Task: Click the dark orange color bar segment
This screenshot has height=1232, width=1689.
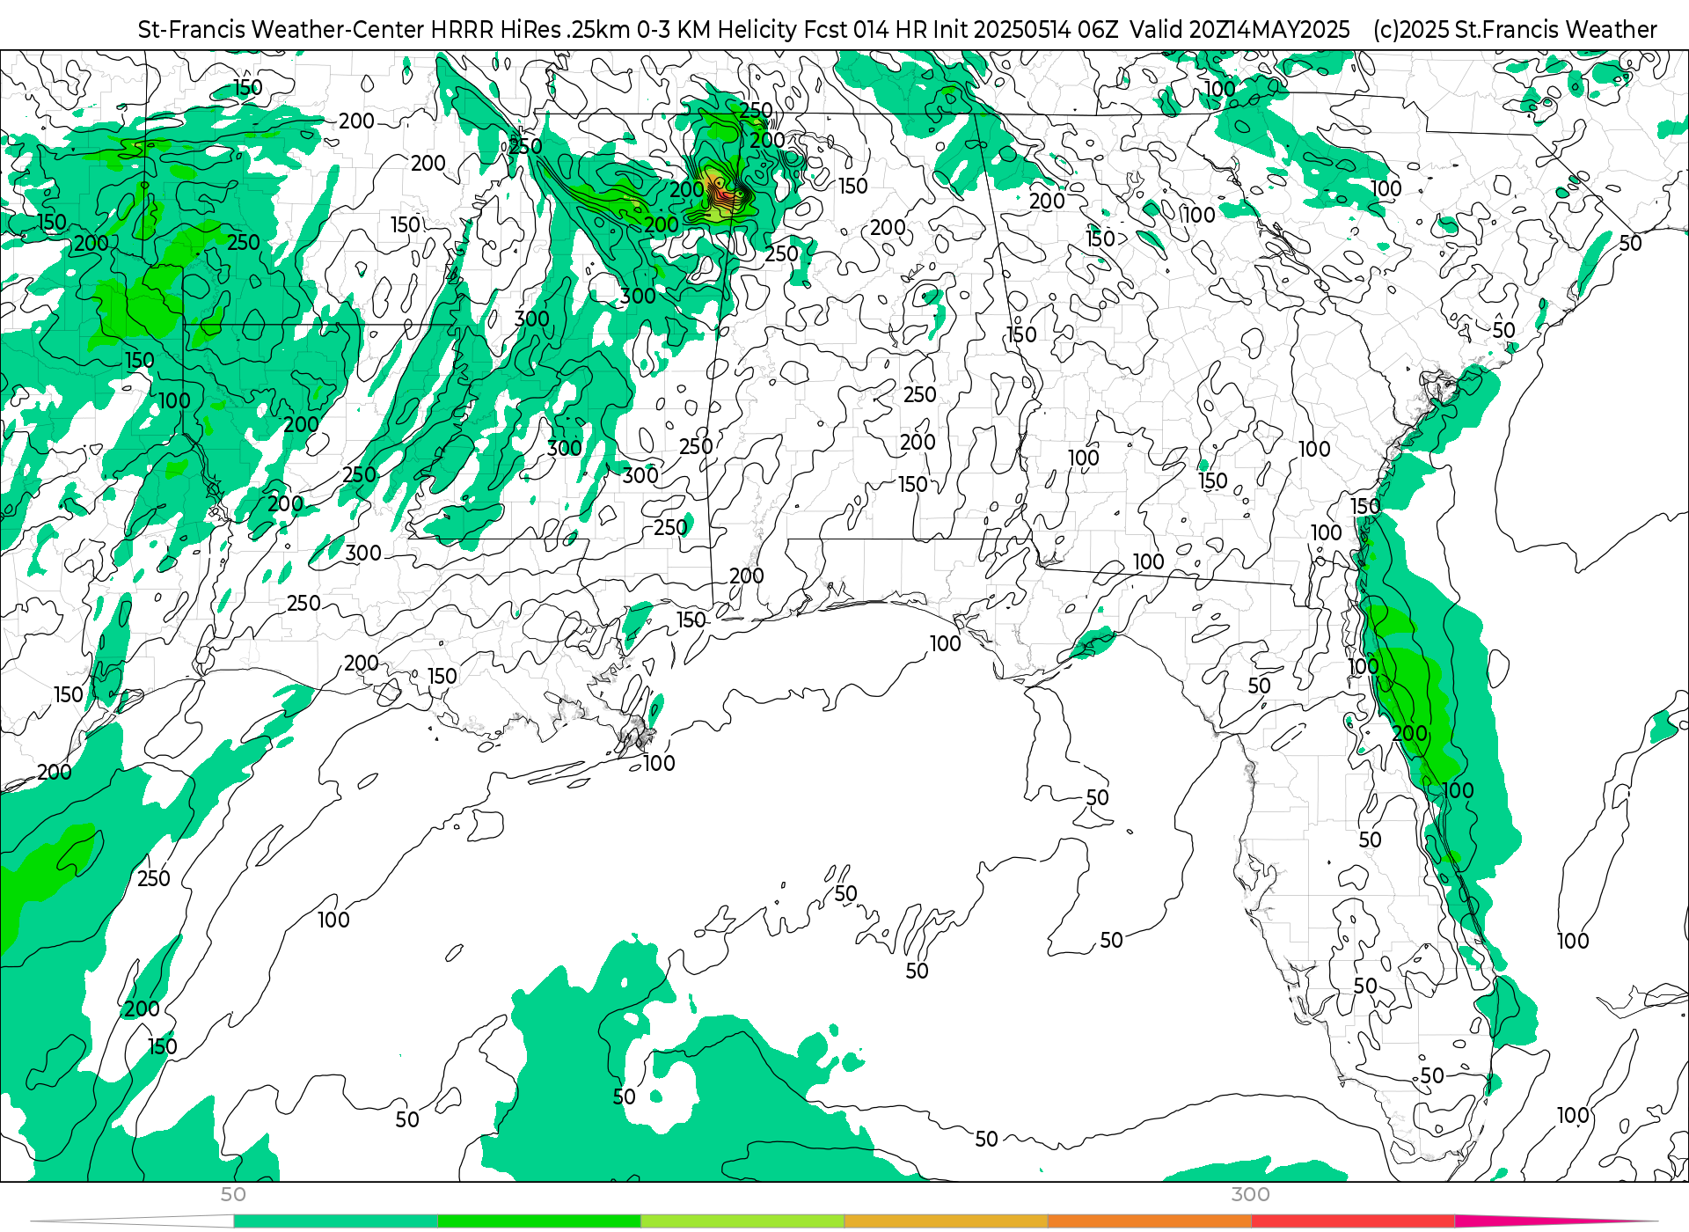Action: click(1149, 1221)
